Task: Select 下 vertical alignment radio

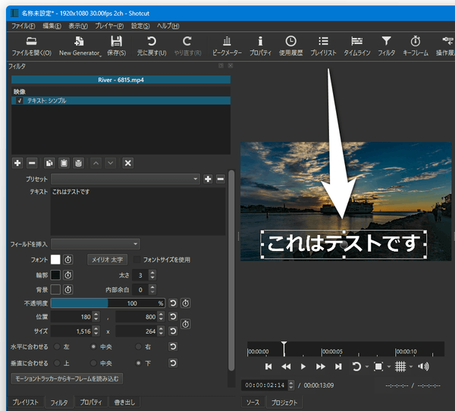Action: point(139,363)
